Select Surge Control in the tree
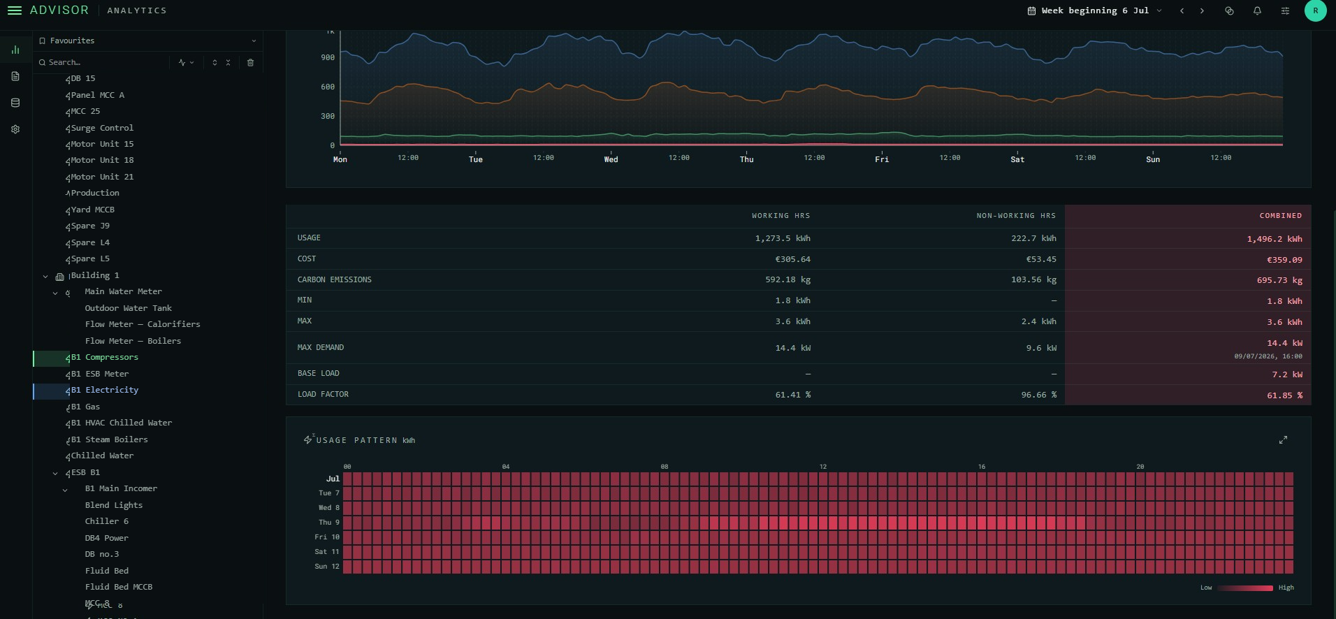This screenshot has height=619, width=1336. 102,128
